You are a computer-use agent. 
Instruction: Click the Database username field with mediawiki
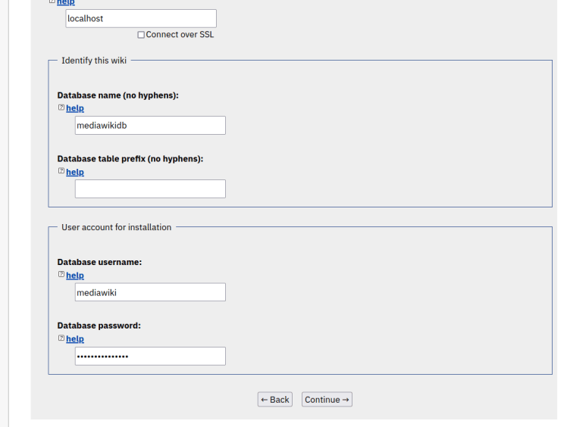click(x=150, y=292)
